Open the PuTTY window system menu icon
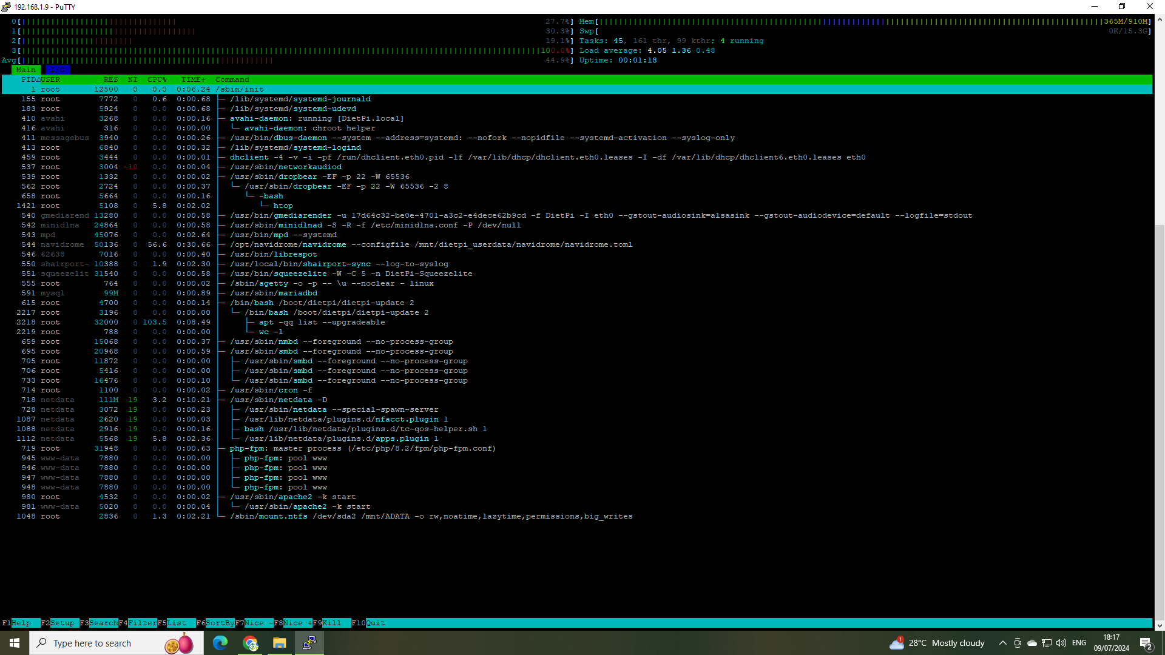 point(6,7)
